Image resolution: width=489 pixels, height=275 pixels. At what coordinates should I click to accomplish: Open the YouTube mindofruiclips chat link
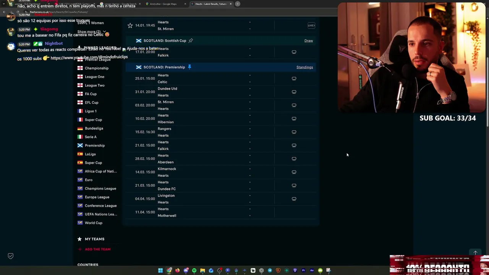click(89, 57)
